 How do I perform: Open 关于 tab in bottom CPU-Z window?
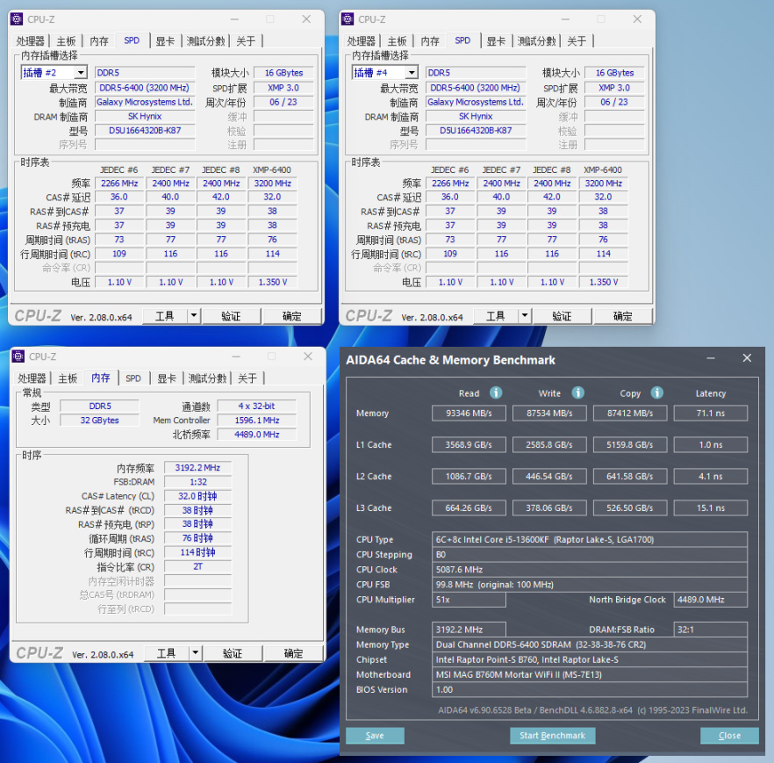coord(247,378)
